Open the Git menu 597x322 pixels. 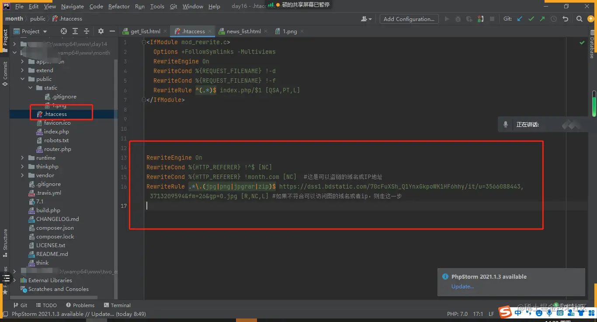tap(174, 7)
